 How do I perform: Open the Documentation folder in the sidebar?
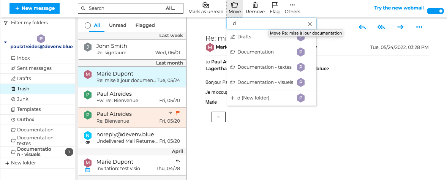38,130
